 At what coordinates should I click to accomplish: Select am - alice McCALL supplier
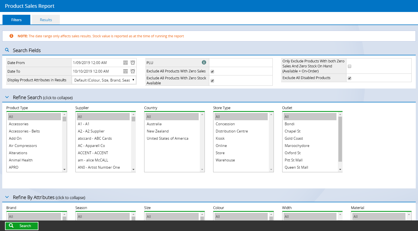(103, 160)
